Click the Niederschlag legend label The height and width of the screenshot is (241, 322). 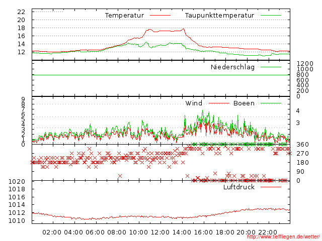232,67
